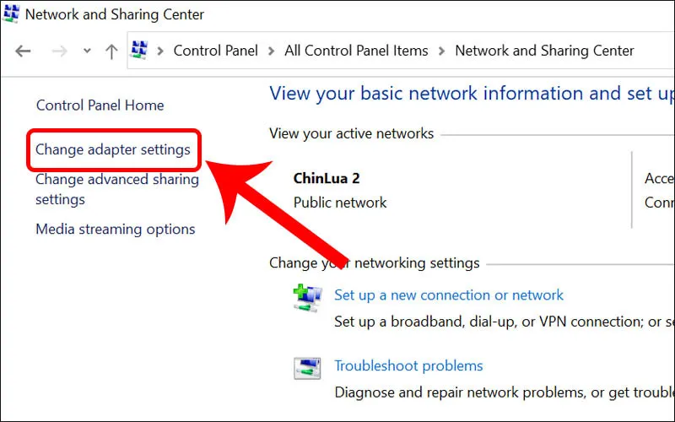
Task: Launch the Troubleshoot problems link
Action: pos(408,365)
